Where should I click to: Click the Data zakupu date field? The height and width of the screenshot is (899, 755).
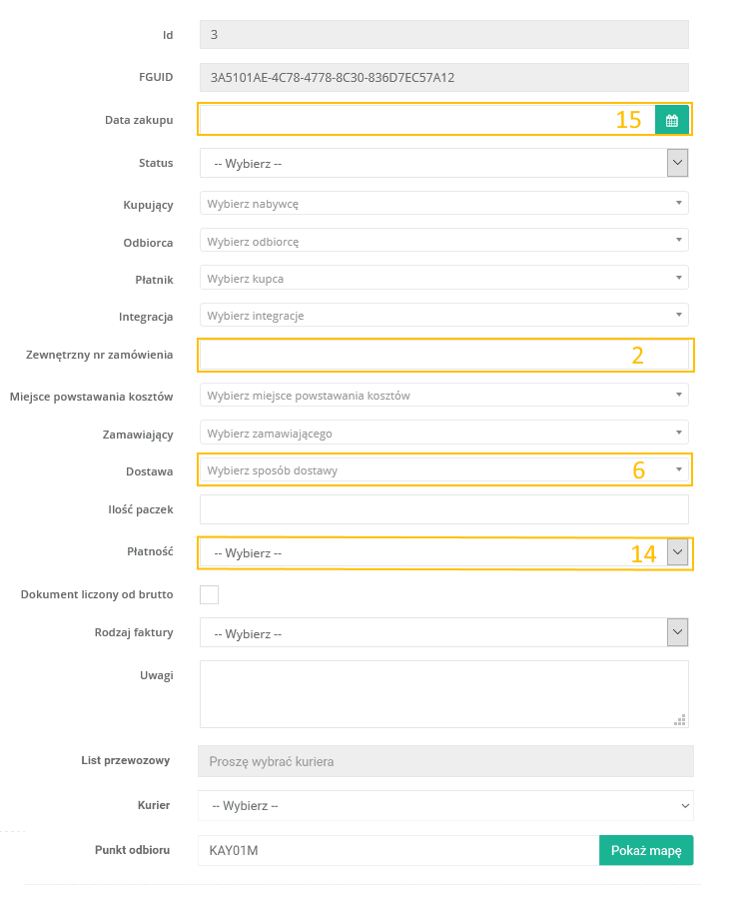pyautogui.click(x=409, y=120)
